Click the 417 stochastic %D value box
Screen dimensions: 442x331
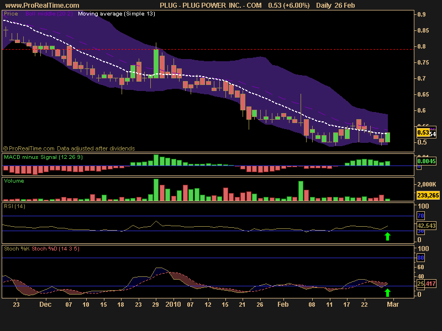pos(430,284)
